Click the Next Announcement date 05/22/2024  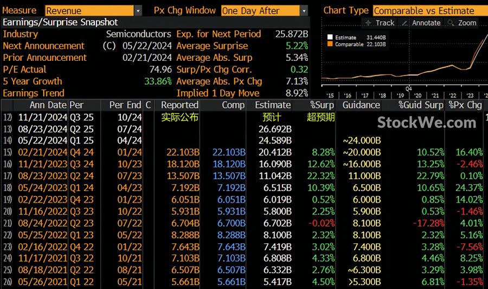(147, 46)
